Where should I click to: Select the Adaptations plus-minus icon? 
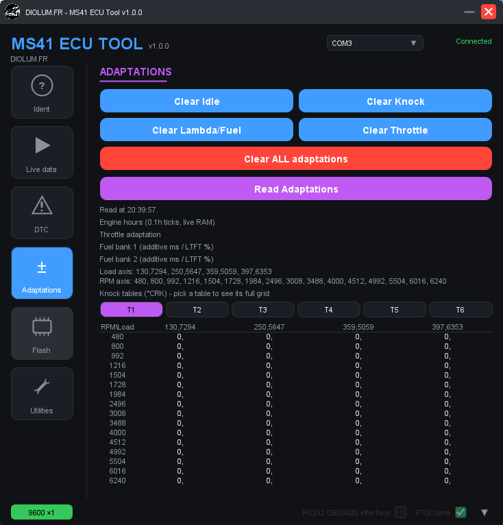tap(42, 267)
